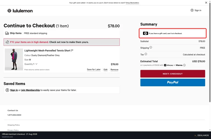Open Privacy Policy link
The height and width of the screenshot is (139, 211).
click(x=13, y=130)
